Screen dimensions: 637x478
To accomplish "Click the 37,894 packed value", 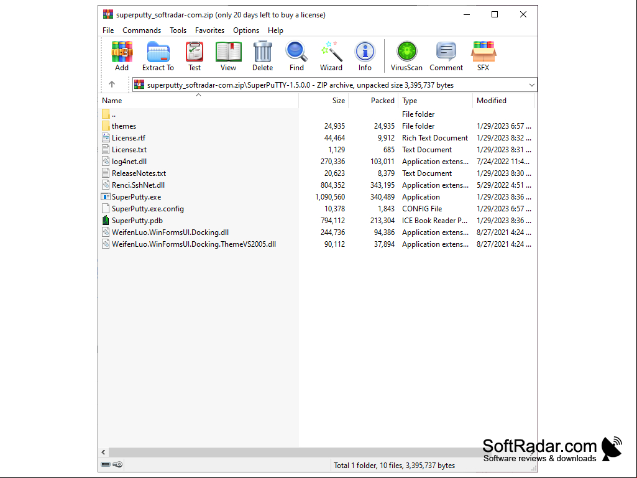I will pos(384,244).
